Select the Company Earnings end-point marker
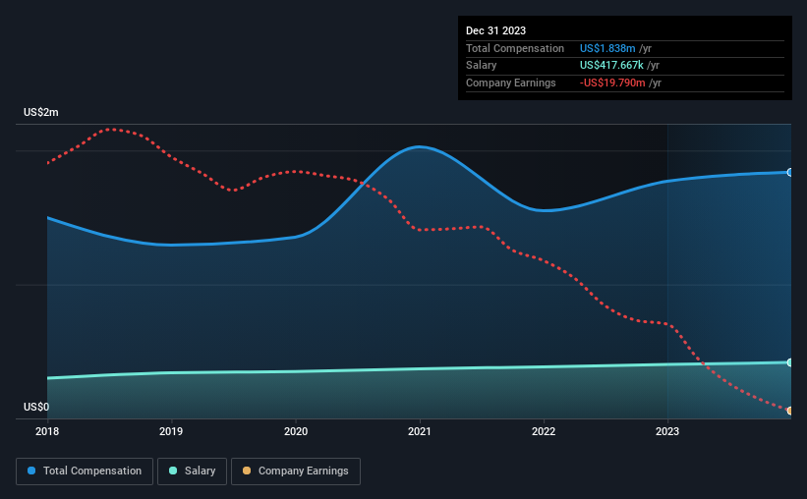The height and width of the screenshot is (499, 807). coord(790,411)
